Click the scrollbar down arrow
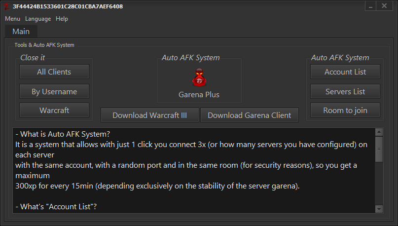This screenshot has height=226, width=398. click(379, 209)
